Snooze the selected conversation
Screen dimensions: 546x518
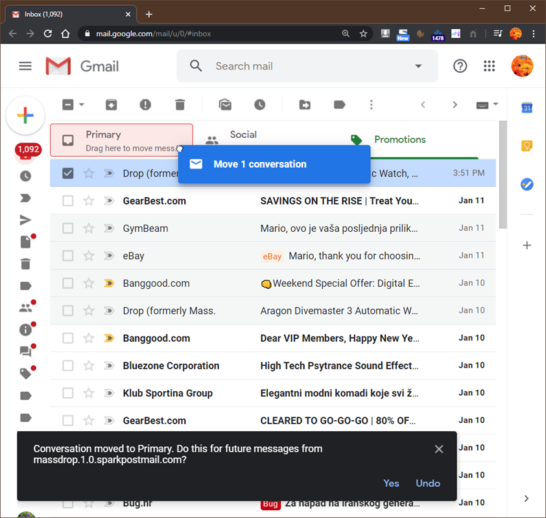pyautogui.click(x=259, y=105)
